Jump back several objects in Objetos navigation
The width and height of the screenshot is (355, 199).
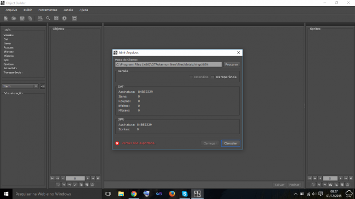pyautogui.click(x=57, y=178)
